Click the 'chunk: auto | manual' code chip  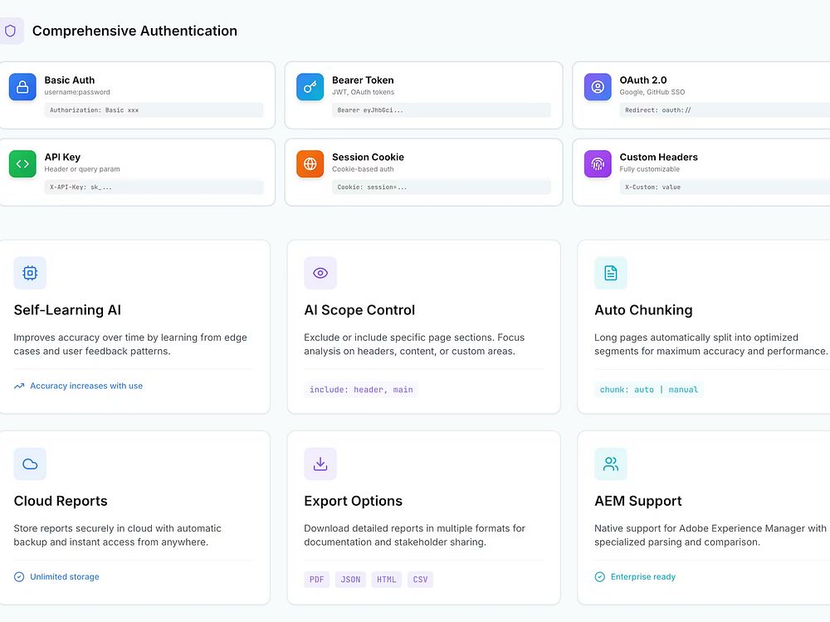(x=649, y=390)
